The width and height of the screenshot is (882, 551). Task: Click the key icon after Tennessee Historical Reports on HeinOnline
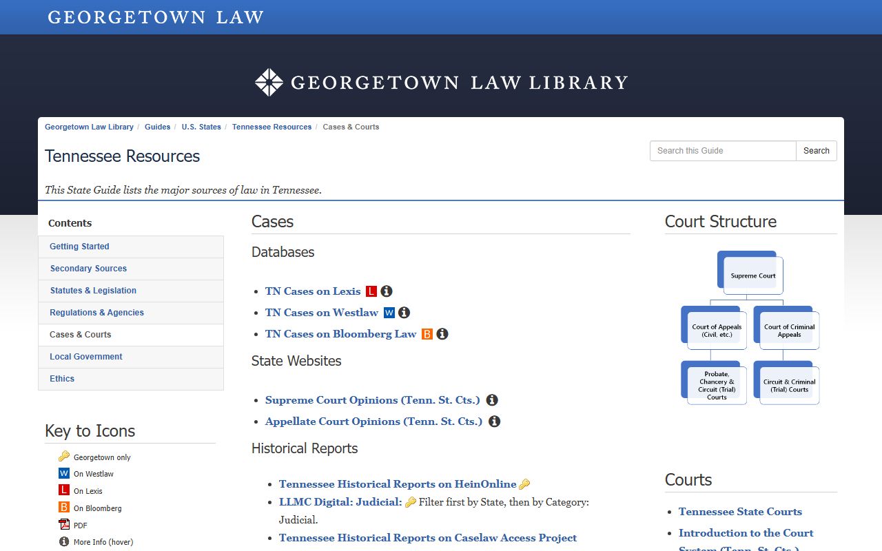tap(524, 484)
